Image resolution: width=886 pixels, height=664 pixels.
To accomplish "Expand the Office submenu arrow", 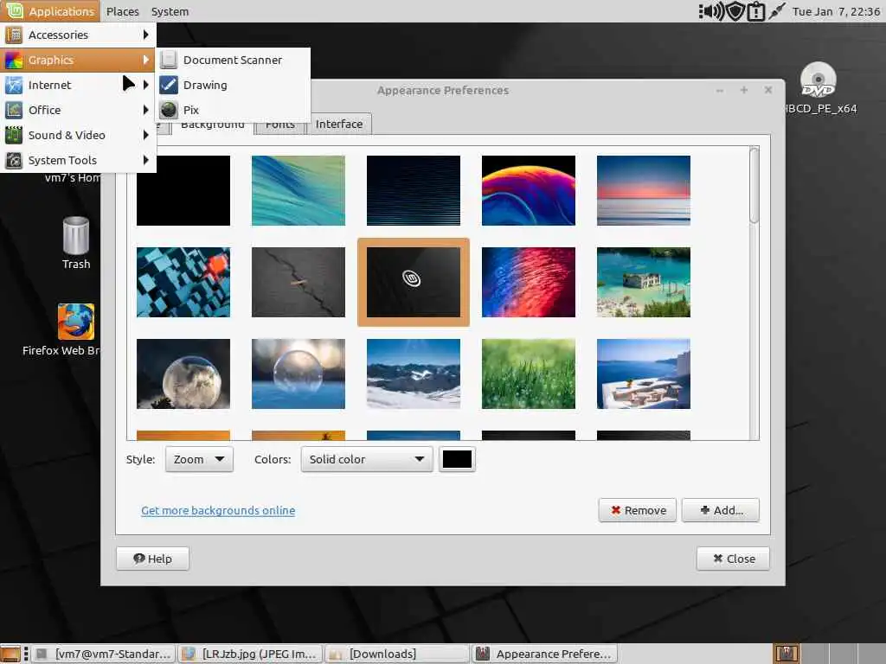I will tap(145, 110).
